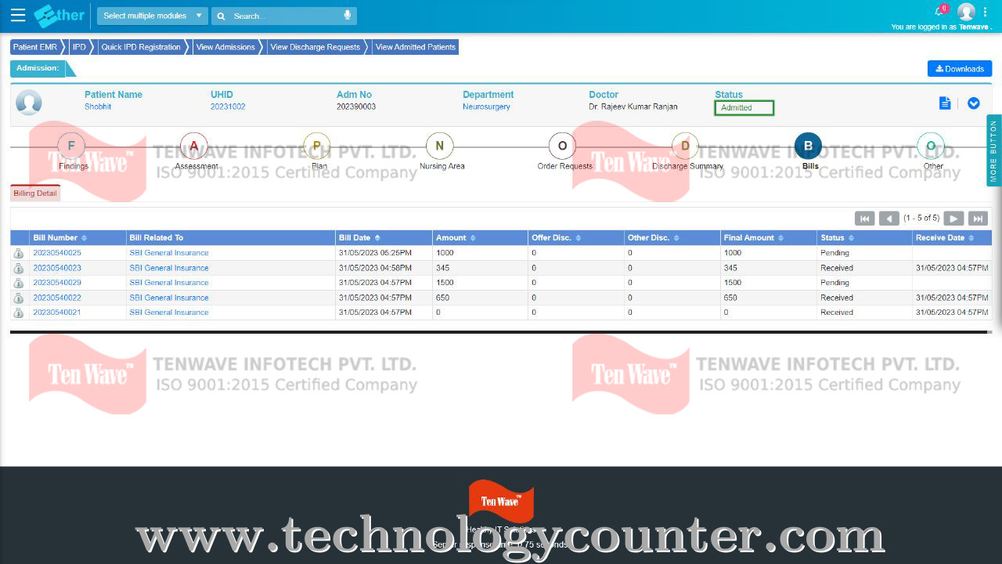The height and width of the screenshot is (564, 1002).
Task: Select the Billing Detail tab
Action: click(35, 193)
